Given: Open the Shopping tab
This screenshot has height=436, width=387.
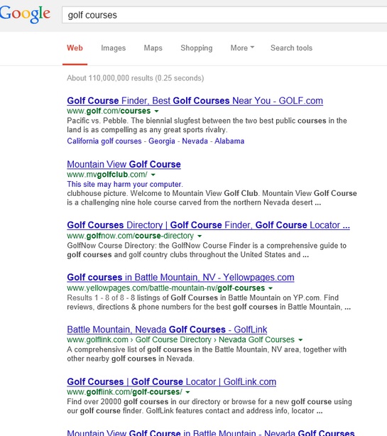Looking at the screenshot, I should tap(196, 48).
